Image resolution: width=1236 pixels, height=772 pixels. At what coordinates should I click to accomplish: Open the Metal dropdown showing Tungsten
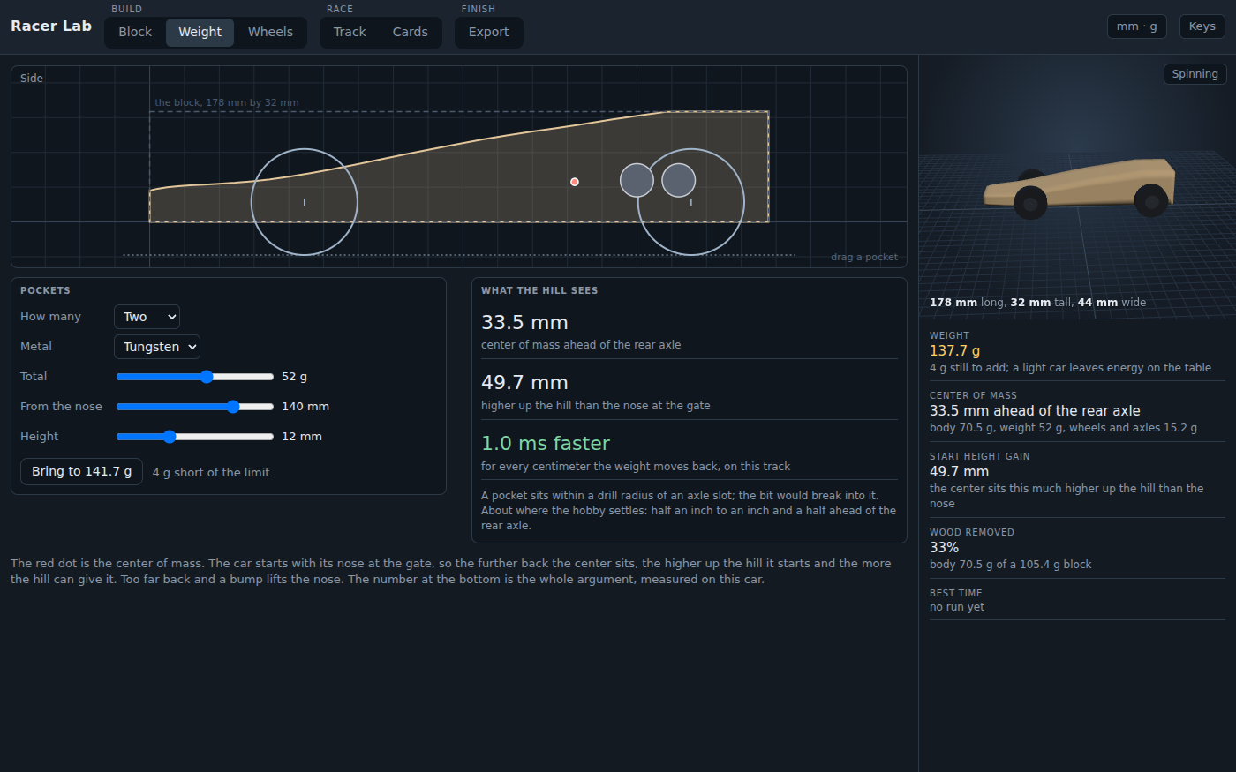[157, 347]
